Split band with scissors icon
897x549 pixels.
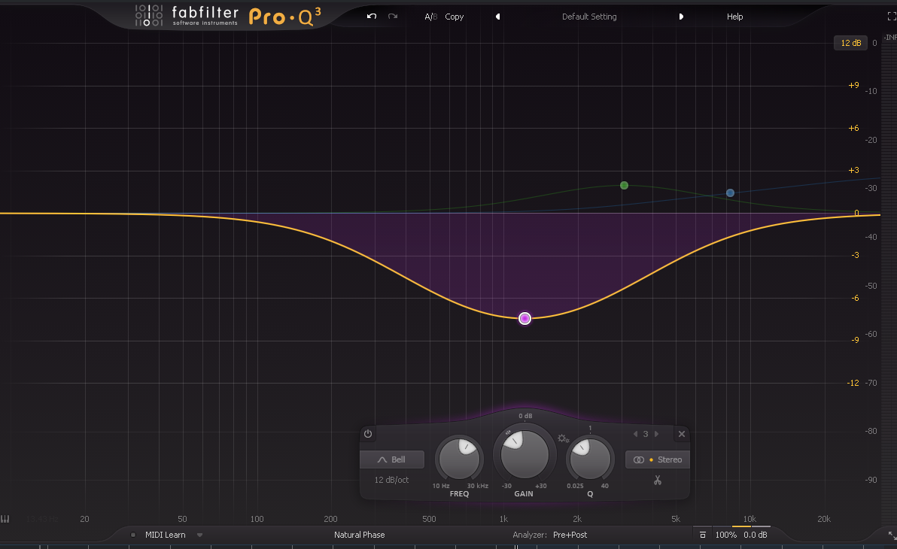coord(657,481)
